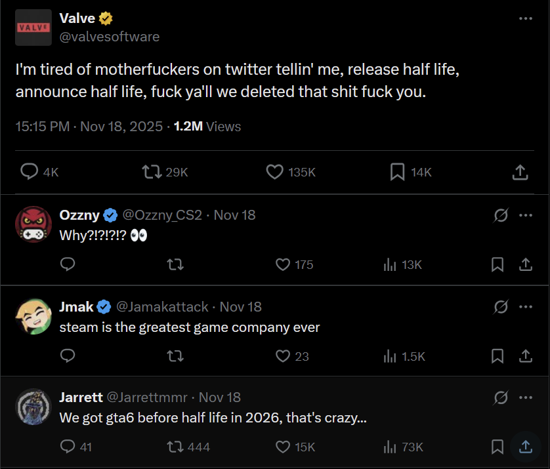This screenshot has height=469, width=550.
Task: Bookmark the Valve tweet with 14K saves
Action: tap(397, 172)
